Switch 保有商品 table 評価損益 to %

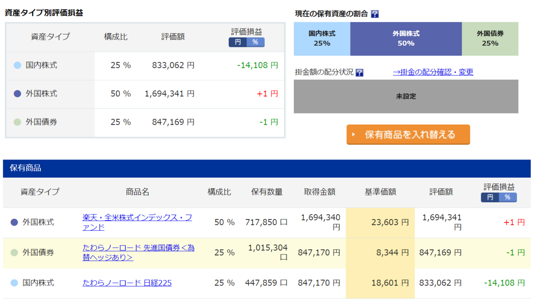(x=508, y=197)
